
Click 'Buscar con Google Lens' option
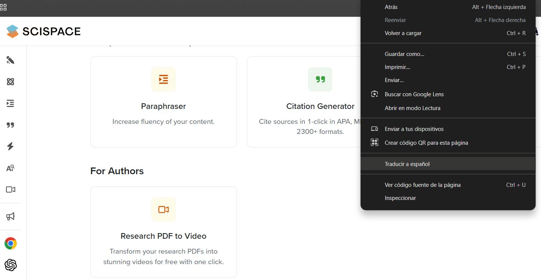414,94
